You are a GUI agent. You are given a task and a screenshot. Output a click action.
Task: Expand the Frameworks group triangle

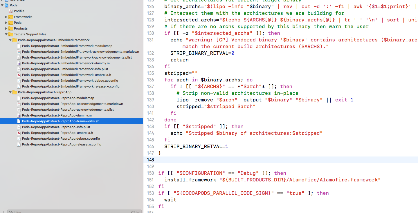(6, 17)
